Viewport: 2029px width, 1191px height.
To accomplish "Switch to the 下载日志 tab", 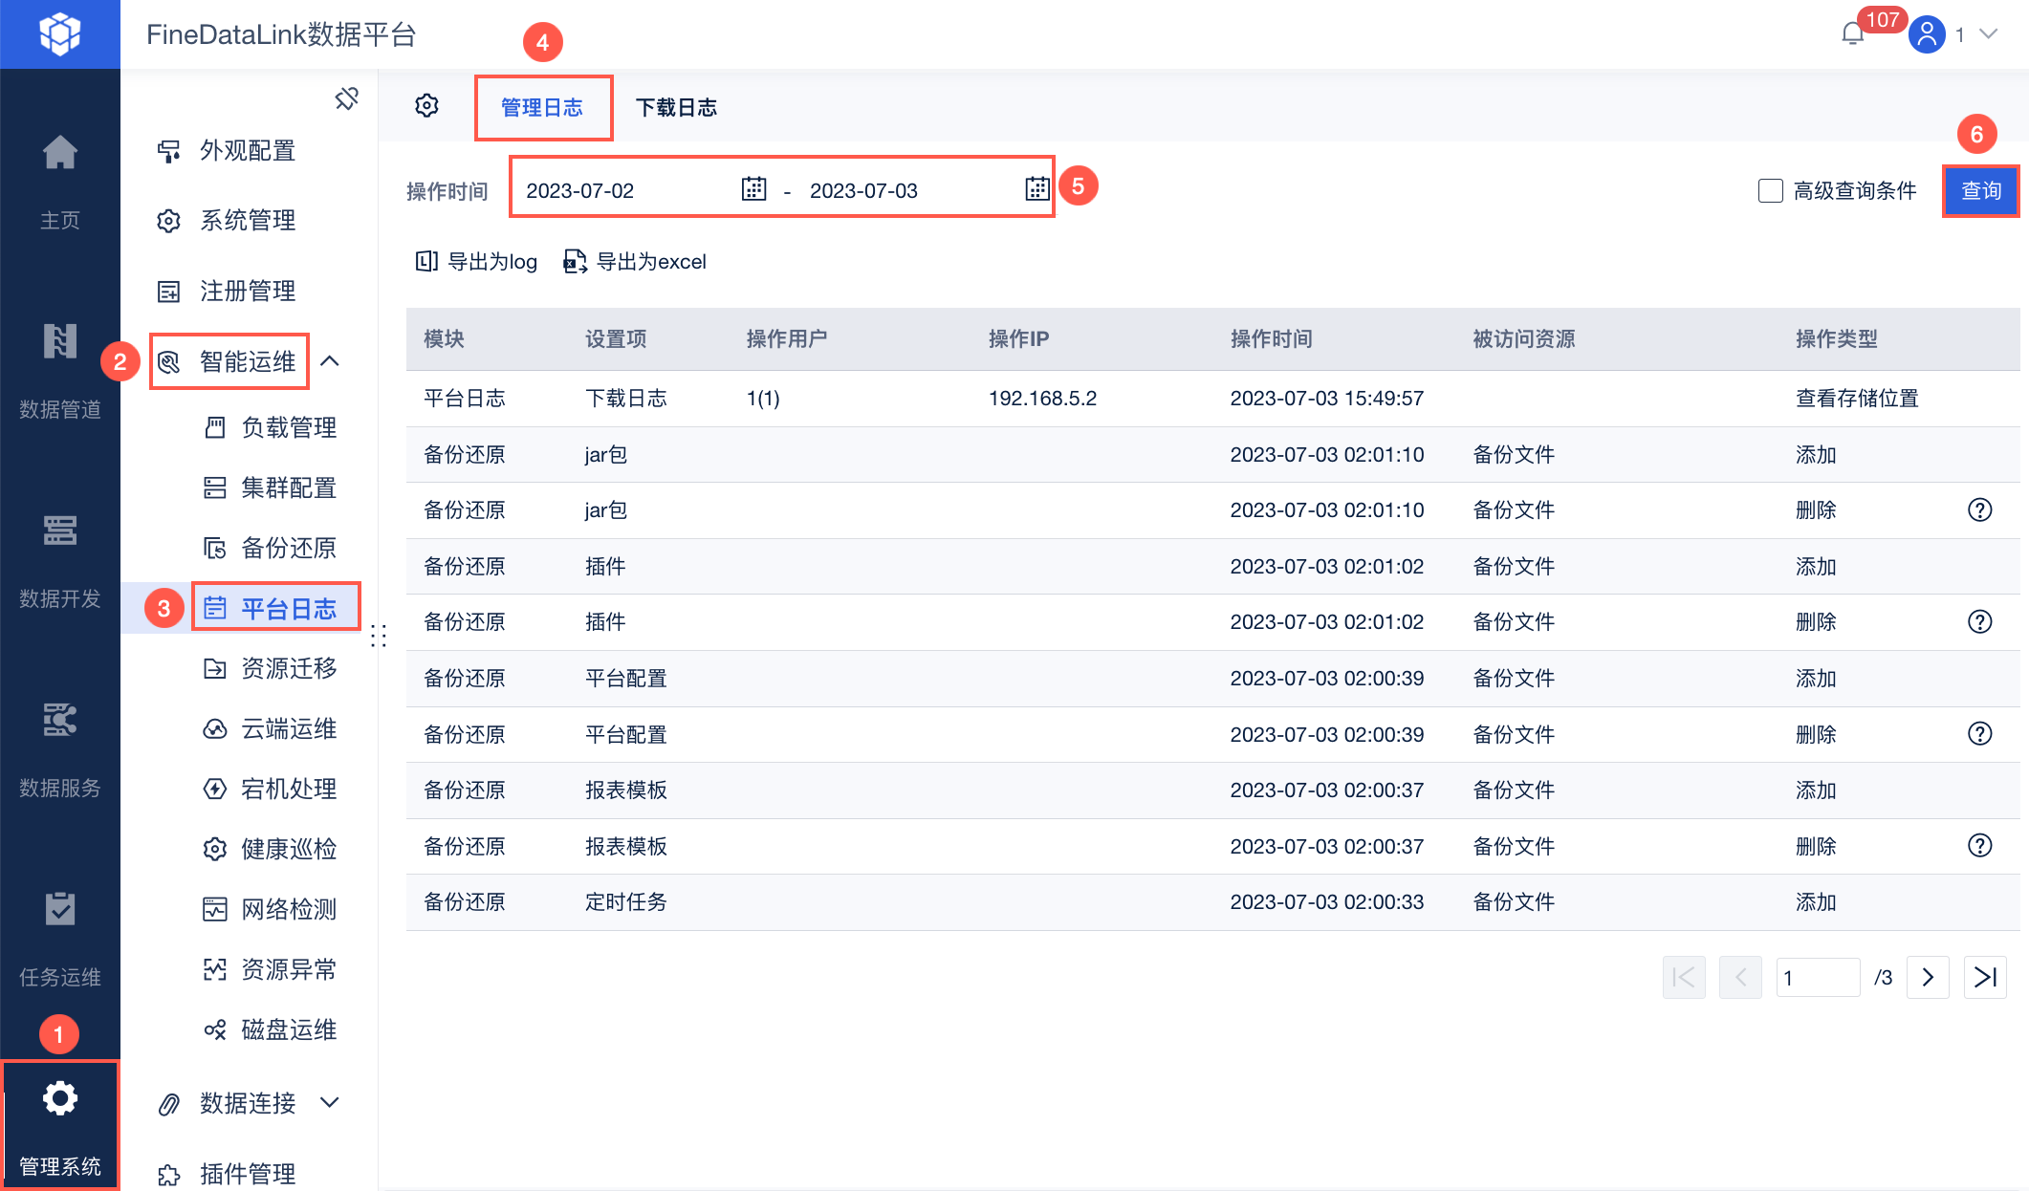I will 676,107.
